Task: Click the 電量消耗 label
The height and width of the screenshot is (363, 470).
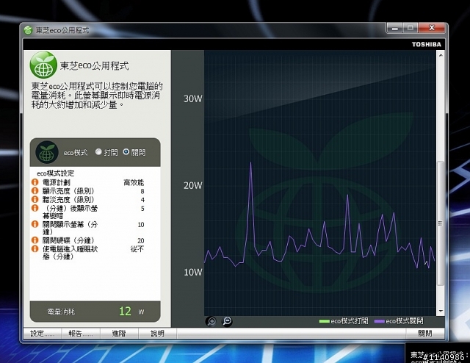Action: coord(61,312)
